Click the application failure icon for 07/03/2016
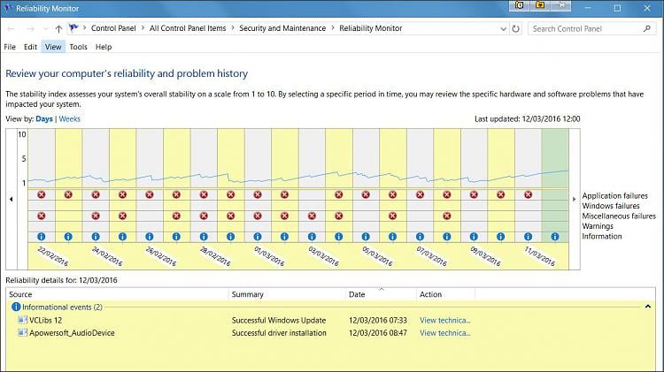 coord(420,194)
